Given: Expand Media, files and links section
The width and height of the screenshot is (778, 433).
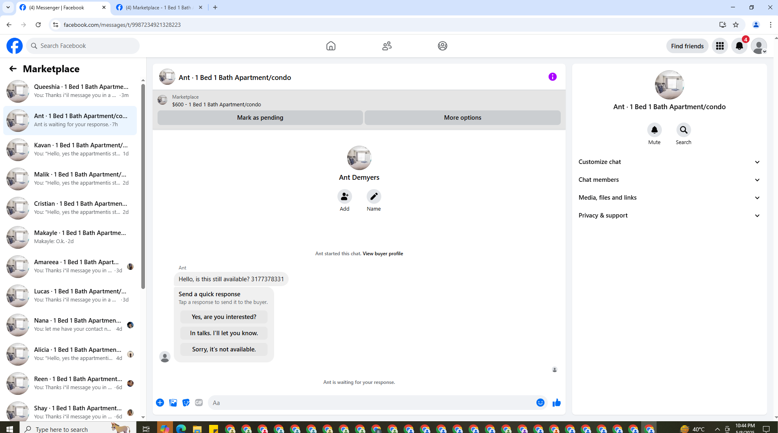Looking at the screenshot, I should 669,198.
